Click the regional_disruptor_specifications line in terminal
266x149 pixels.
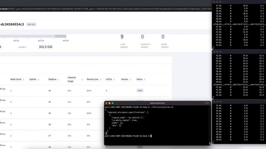point(128,112)
